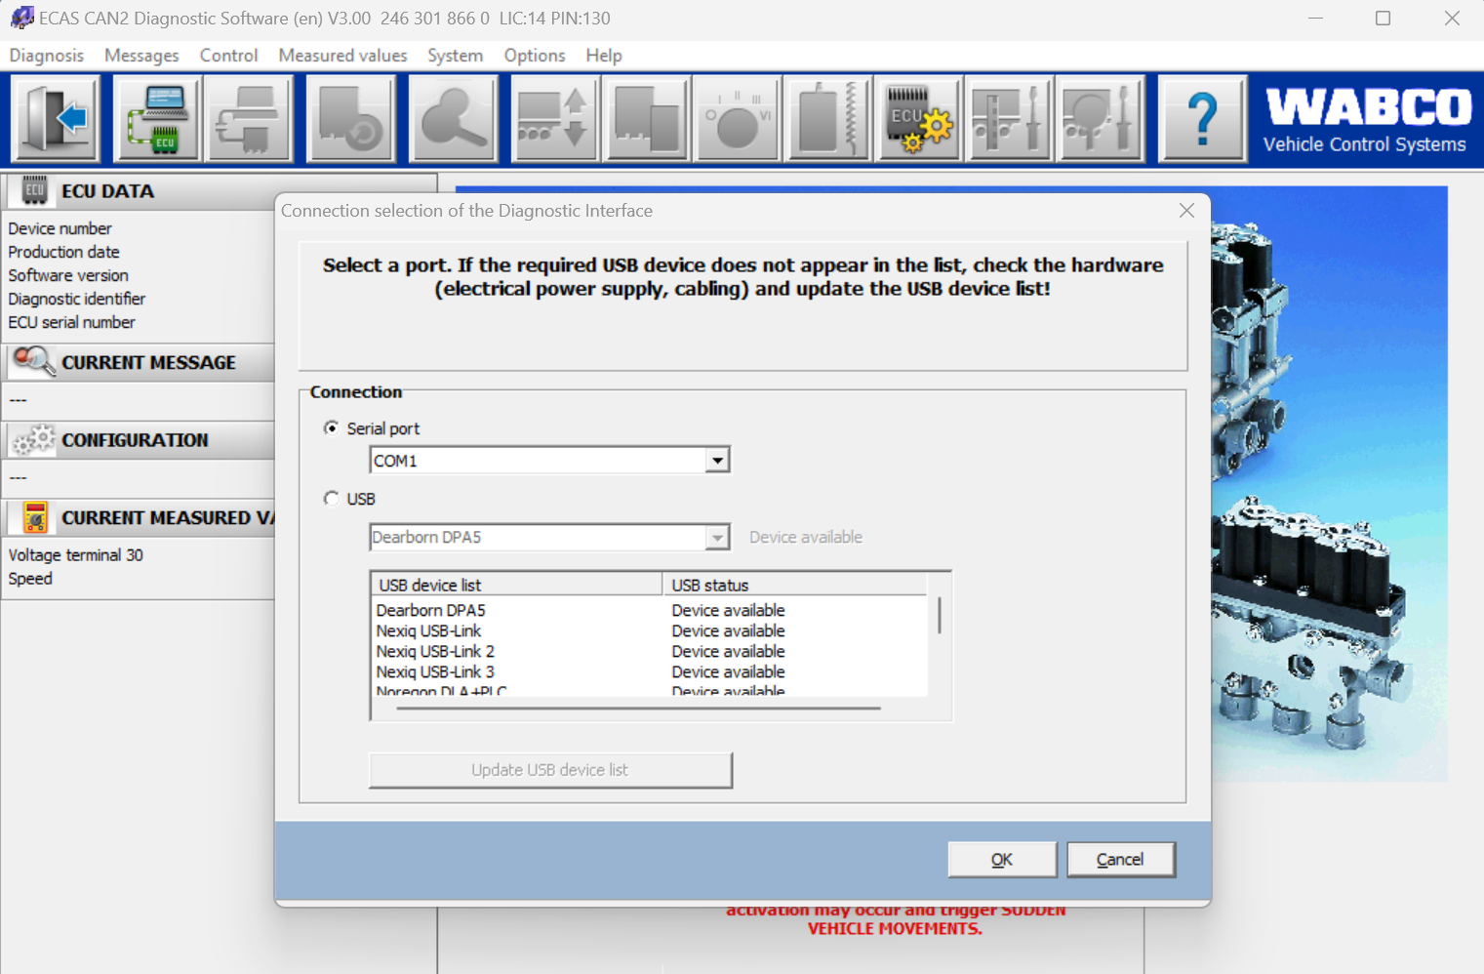Click the CONFIGURATION panel header text
Viewport: 1484px width, 974px height.
[135, 440]
